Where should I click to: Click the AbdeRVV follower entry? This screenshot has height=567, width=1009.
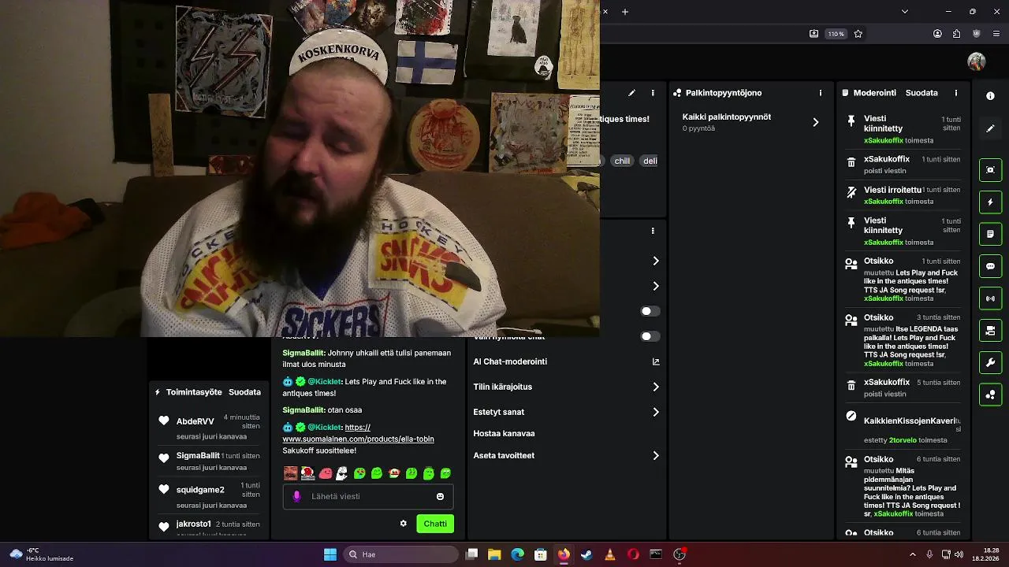click(210, 427)
